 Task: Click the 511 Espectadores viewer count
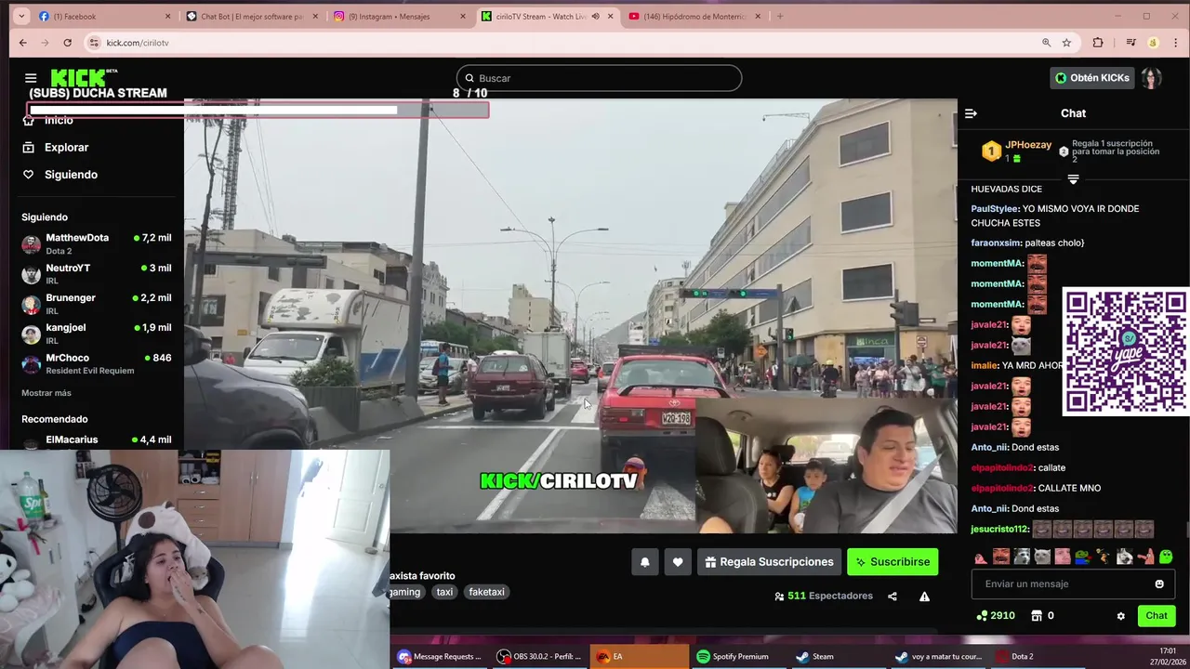pos(824,597)
